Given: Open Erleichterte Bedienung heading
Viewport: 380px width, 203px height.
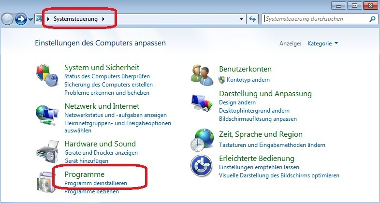Looking at the screenshot, I should 257,159.
